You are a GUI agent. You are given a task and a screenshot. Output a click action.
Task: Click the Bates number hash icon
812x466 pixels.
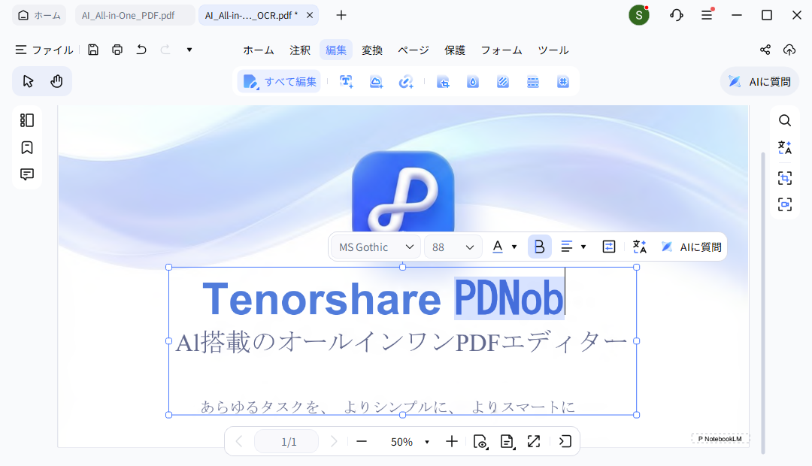coord(563,82)
